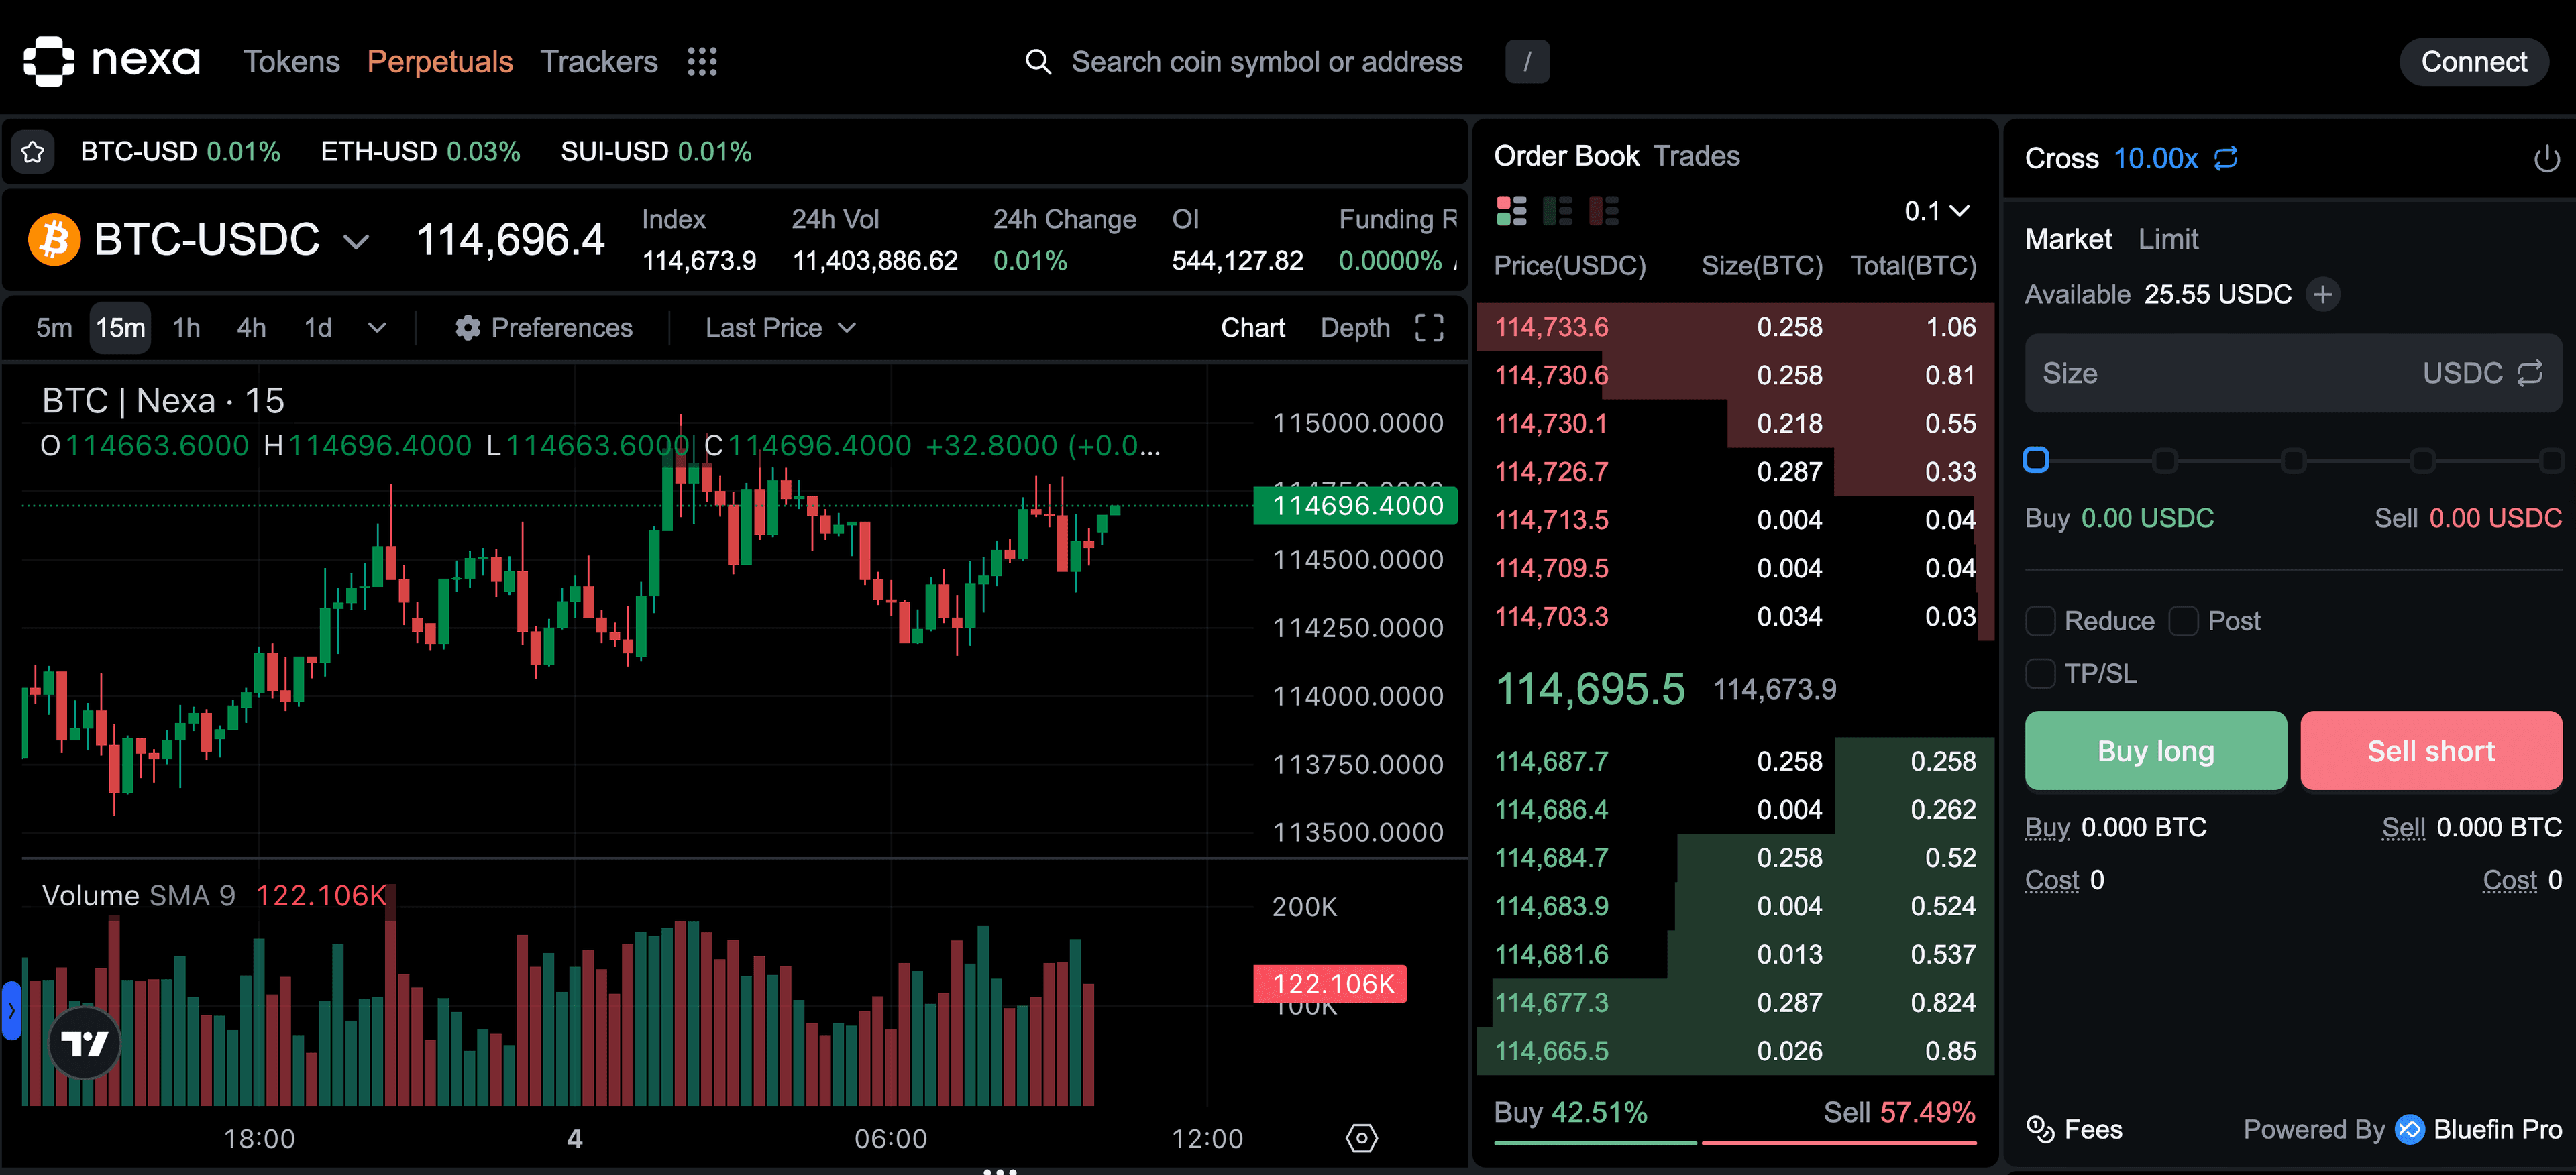Click the plus icon to add USDC
Viewport: 2576px width, 1175px height.
pos(2323,294)
